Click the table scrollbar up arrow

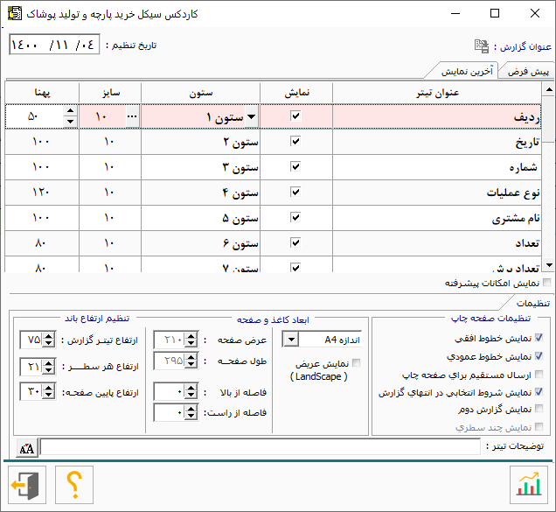[548, 88]
